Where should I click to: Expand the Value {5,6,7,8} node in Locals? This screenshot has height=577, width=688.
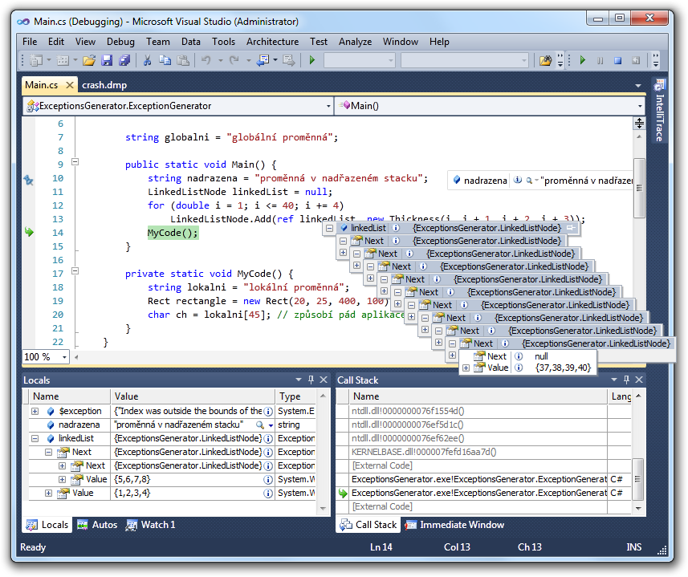click(62, 479)
